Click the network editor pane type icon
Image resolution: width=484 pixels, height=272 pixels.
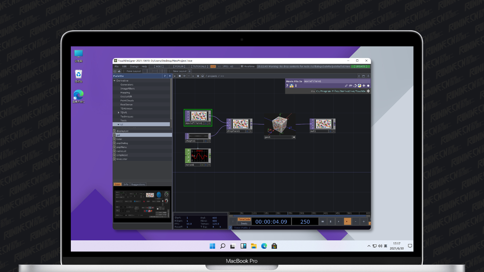click(180, 76)
